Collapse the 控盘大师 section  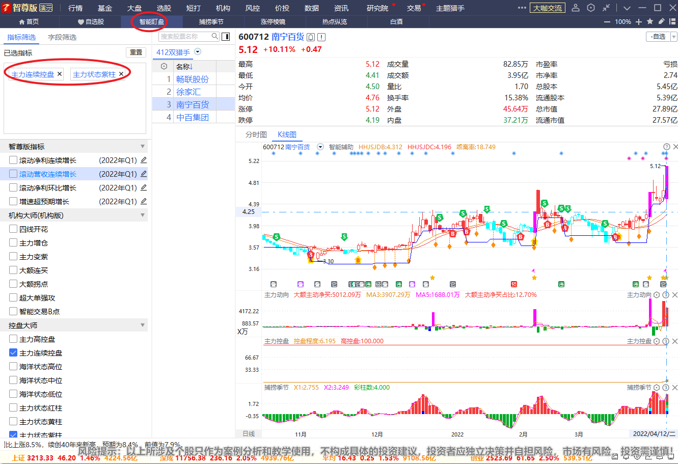coord(143,325)
